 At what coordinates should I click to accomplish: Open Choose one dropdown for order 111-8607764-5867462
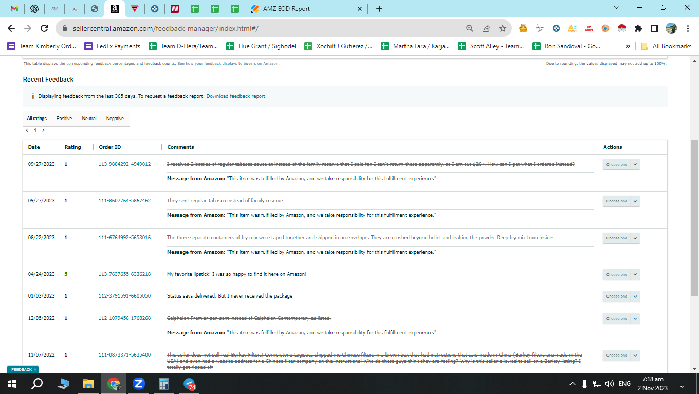(621, 201)
